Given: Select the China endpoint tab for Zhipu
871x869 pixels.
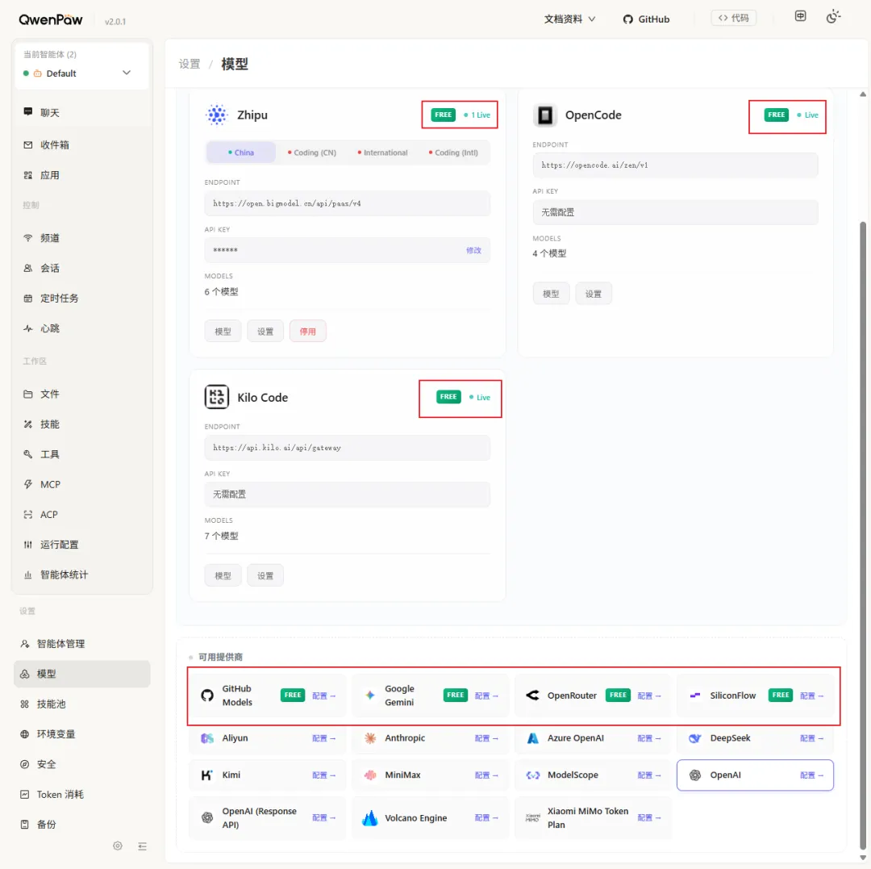Looking at the screenshot, I should (241, 152).
